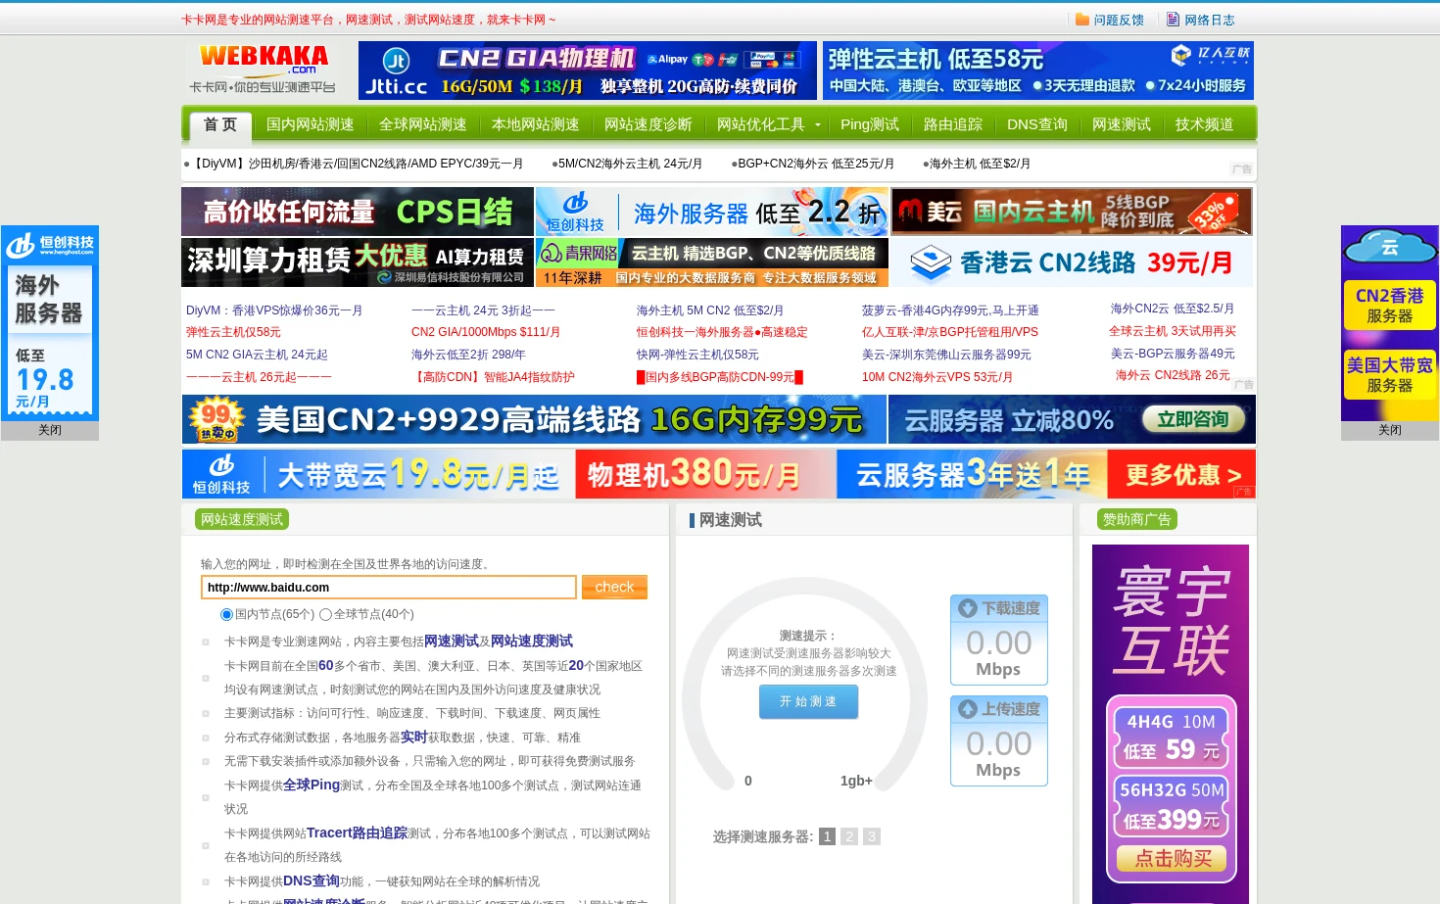Open the CN2 GIA物理机 Jtti.cc banner

587,71
